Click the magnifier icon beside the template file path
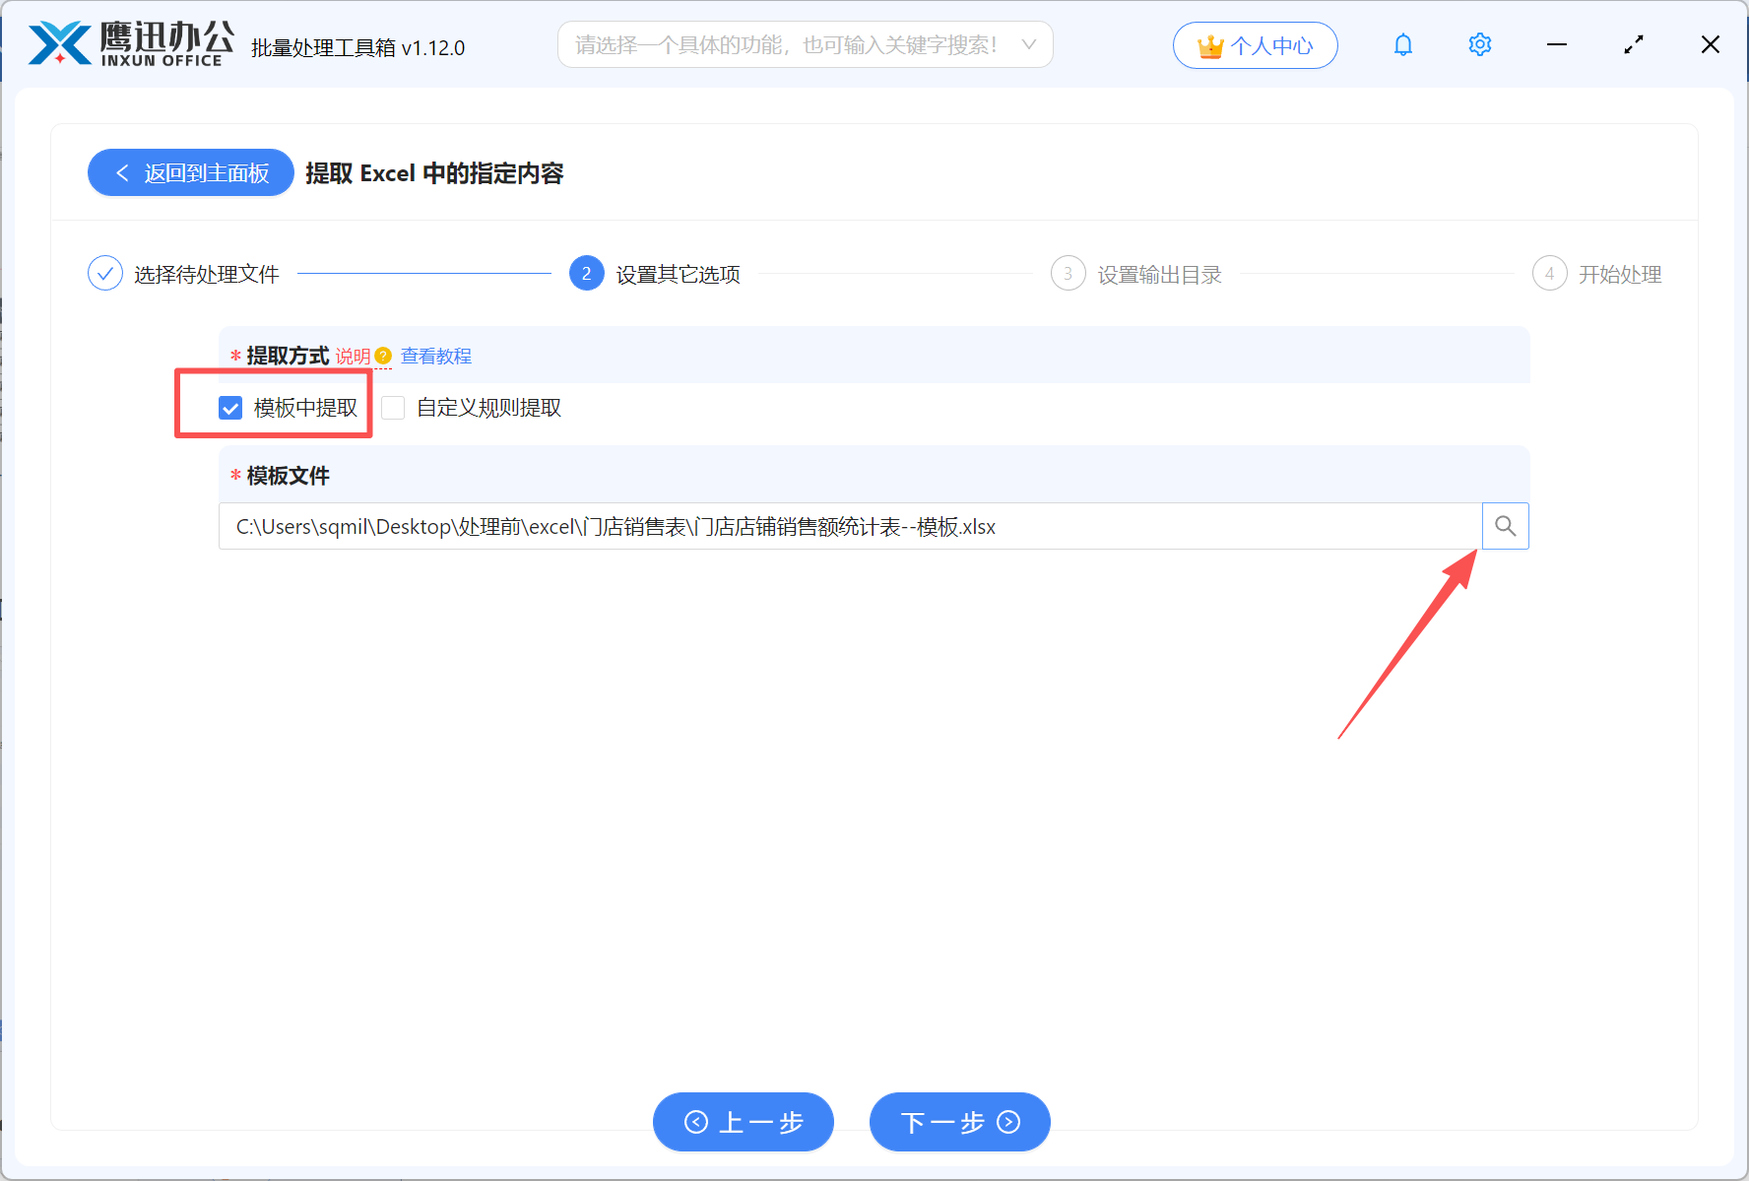1749x1181 pixels. pyautogui.click(x=1505, y=526)
